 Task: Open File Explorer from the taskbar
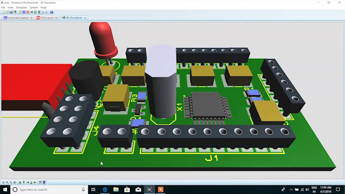116,189
